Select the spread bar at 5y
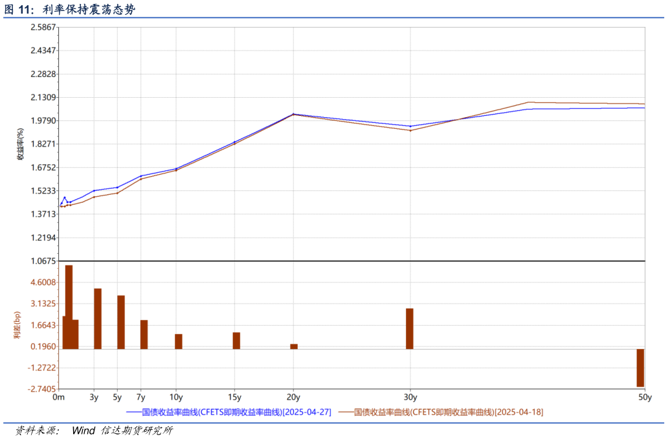Screen dimensions: 668x439 (x=121, y=322)
